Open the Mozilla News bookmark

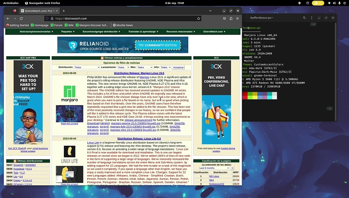click(123, 25)
